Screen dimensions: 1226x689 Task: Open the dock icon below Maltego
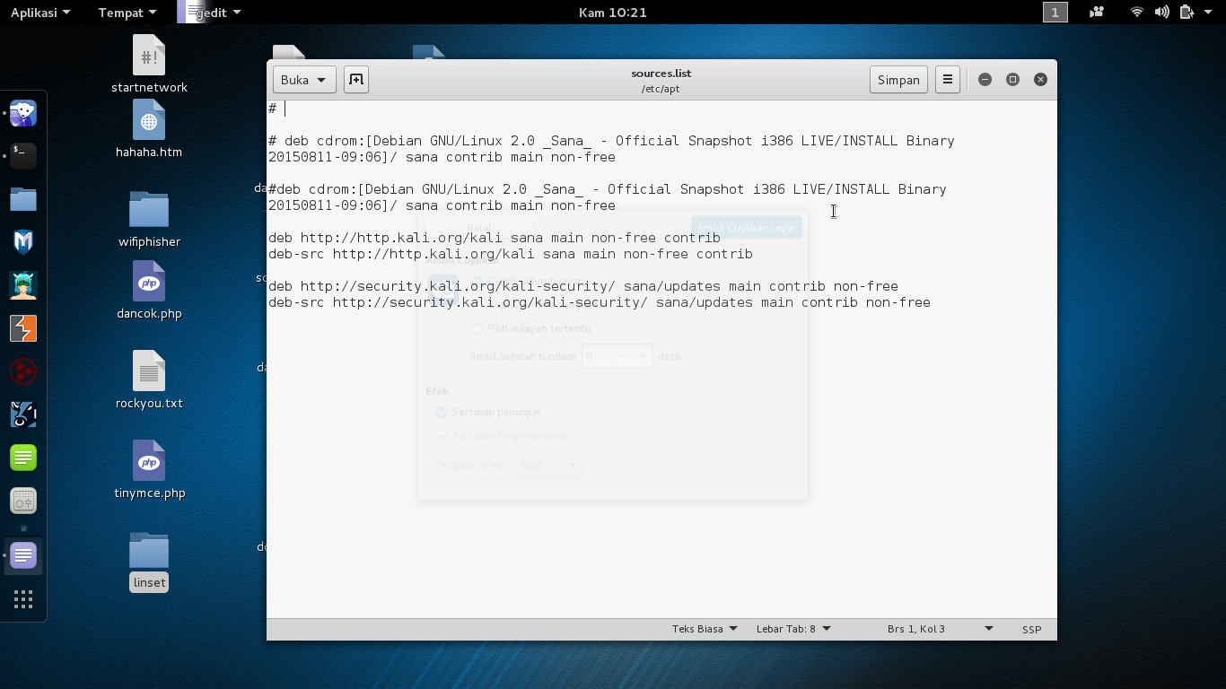tap(23, 414)
